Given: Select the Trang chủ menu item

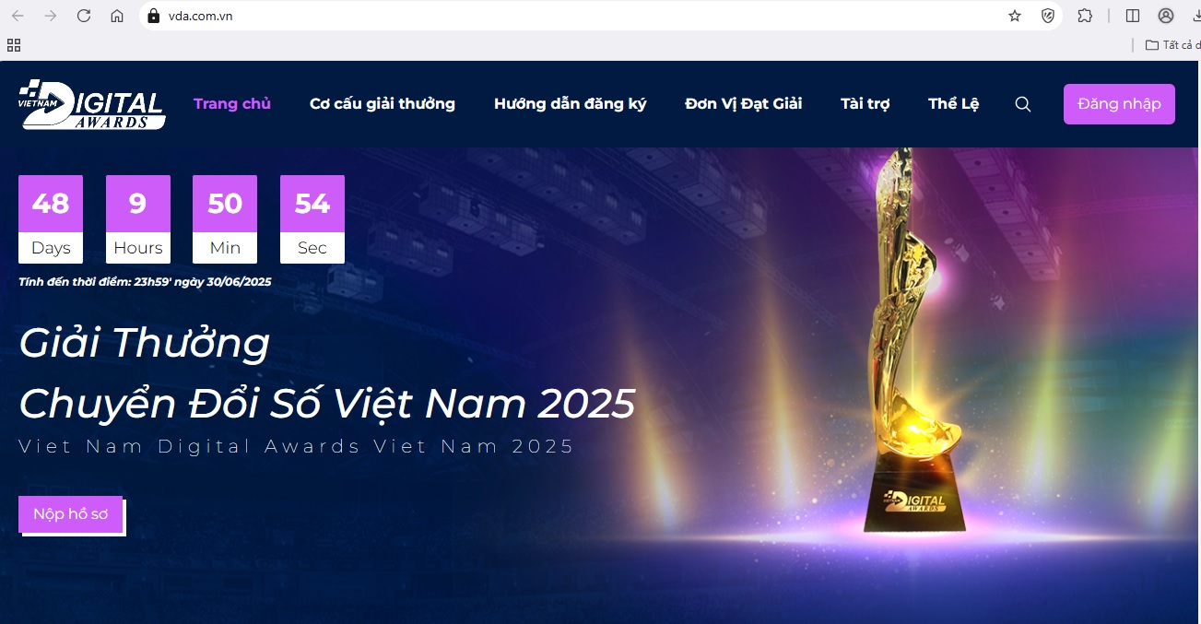Looking at the screenshot, I should coord(232,103).
